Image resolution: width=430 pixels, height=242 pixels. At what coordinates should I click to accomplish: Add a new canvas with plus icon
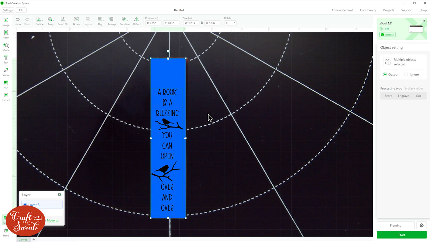(x=34, y=239)
